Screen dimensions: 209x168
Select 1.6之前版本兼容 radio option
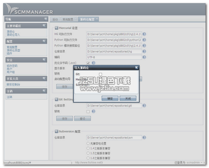pyautogui.click(x=88, y=158)
